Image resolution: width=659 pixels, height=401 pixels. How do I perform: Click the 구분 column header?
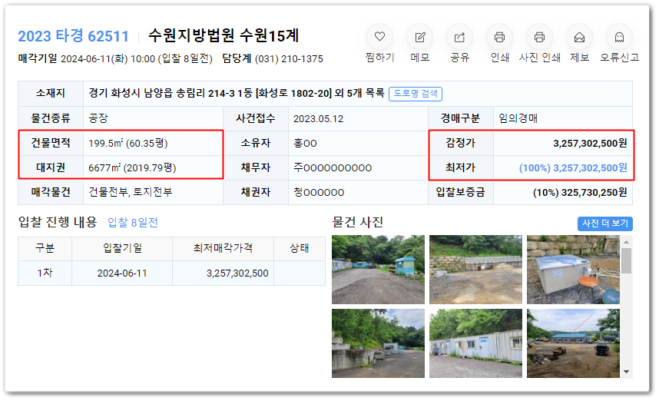click(45, 248)
